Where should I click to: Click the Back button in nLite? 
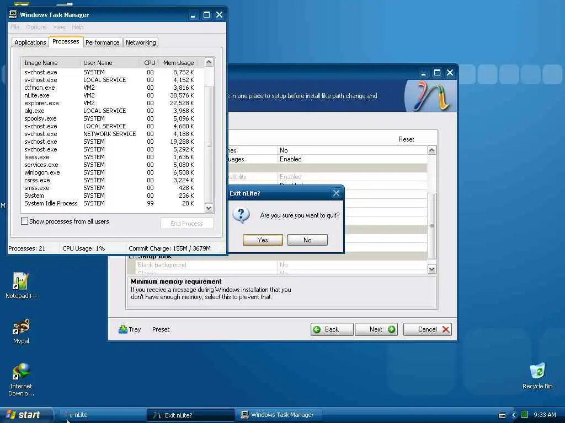(332, 329)
